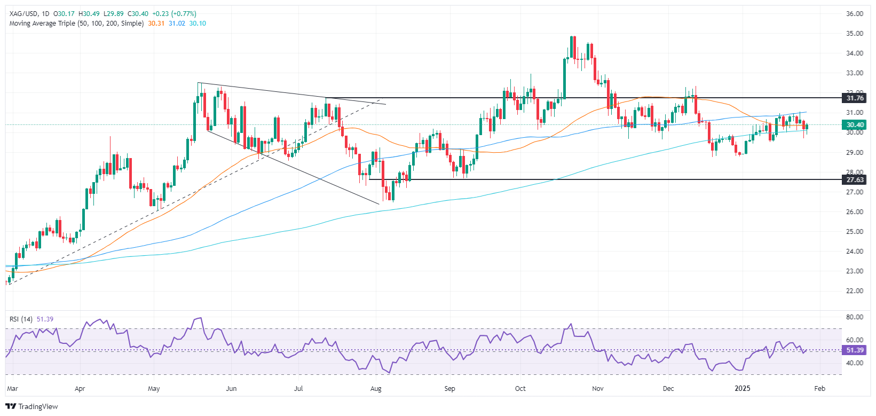Click the Aug label on time axis

pos(376,388)
